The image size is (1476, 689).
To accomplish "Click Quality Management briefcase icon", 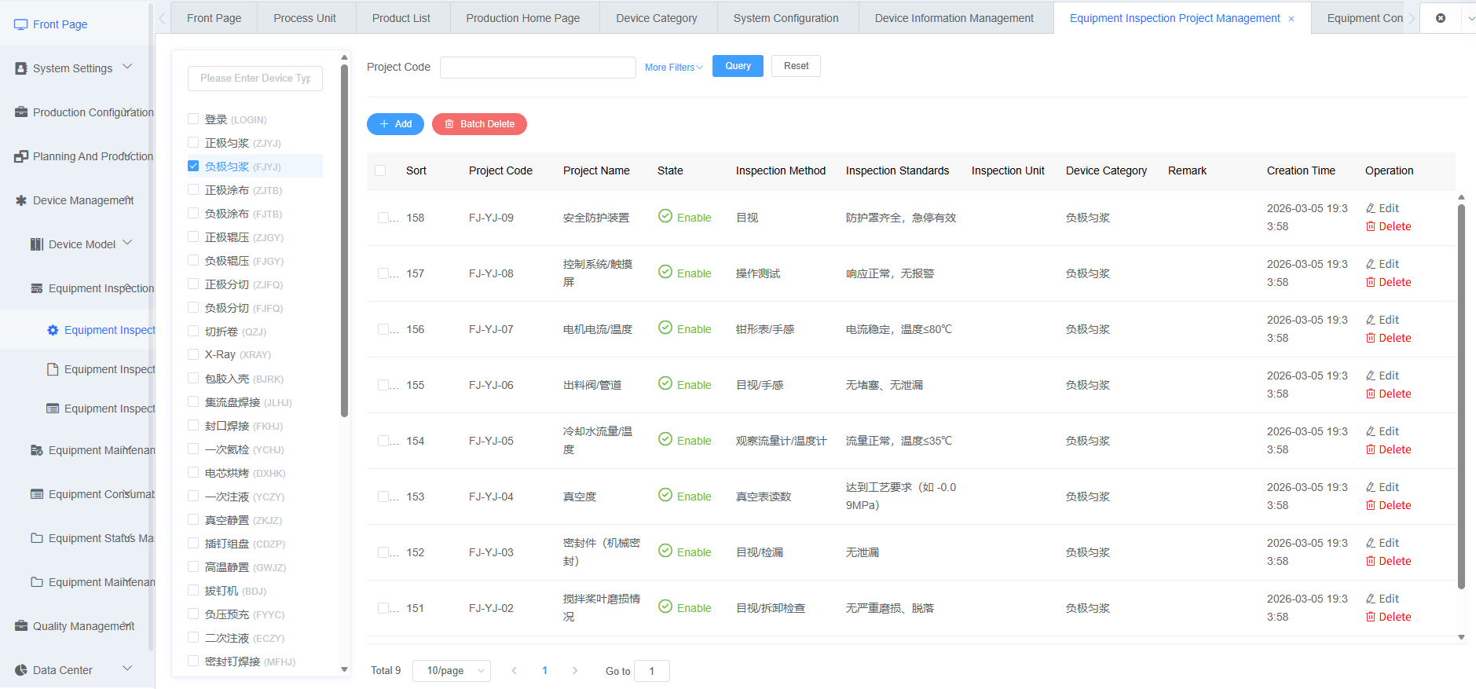I will (x=21, y=626).
